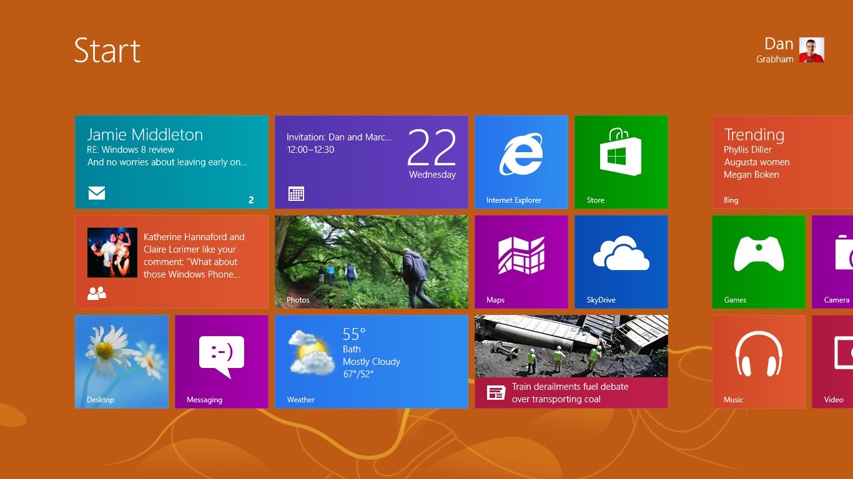View the People notification from Katherine Hannaford
Viewport: 853px width, 479px height.
pyautogui.click(x=171, y=261)
